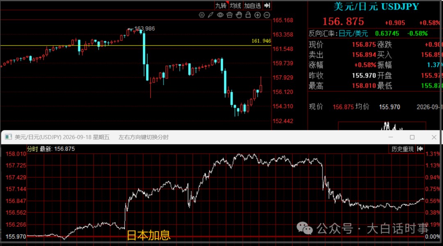Click the yellow 161.946 price line

pos(136,45)
